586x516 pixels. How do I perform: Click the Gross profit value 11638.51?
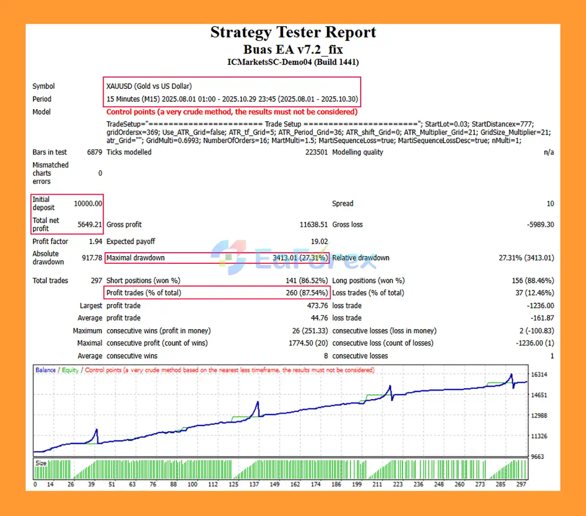(314, 224)
